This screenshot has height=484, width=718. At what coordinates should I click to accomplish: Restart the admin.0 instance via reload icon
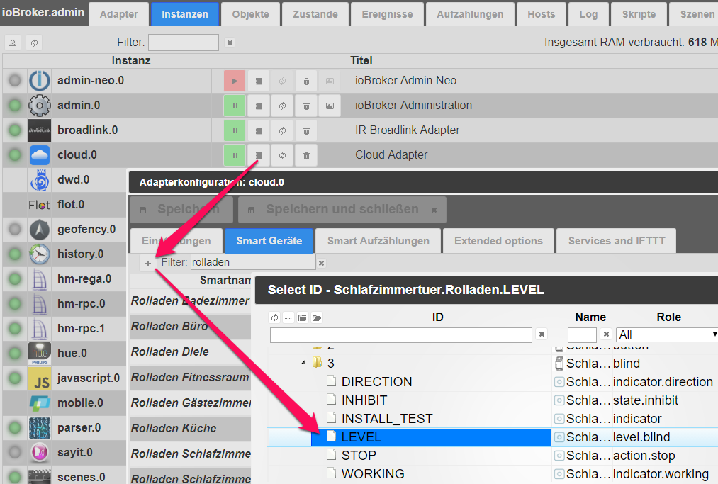(282, 106)
